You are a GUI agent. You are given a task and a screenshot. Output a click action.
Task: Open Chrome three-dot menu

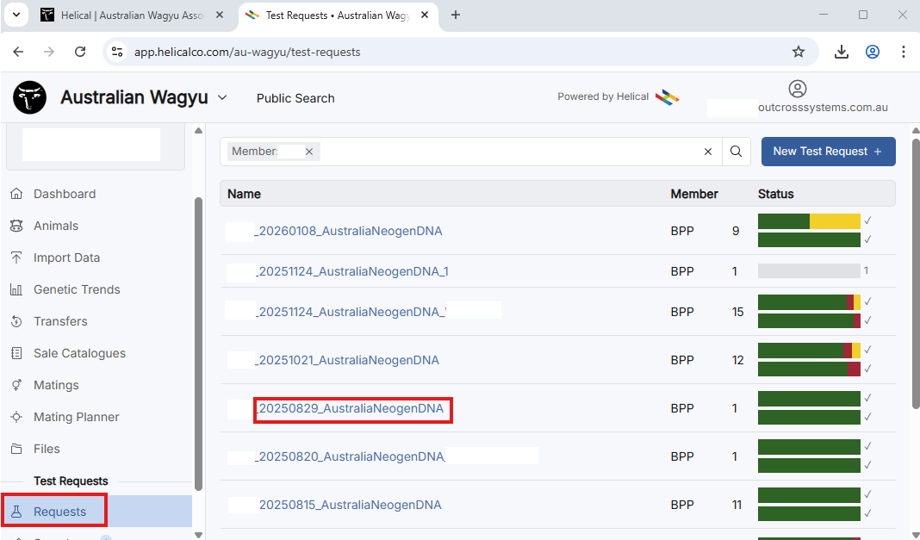903,52
